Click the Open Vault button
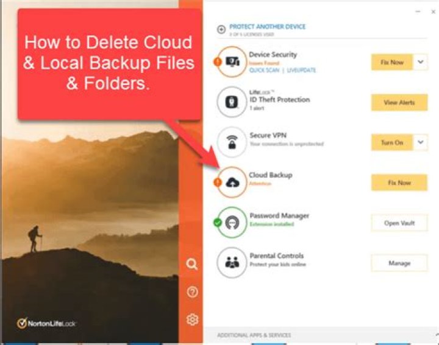The width and height of the screenshot is (439, 345). coord(399,223)
